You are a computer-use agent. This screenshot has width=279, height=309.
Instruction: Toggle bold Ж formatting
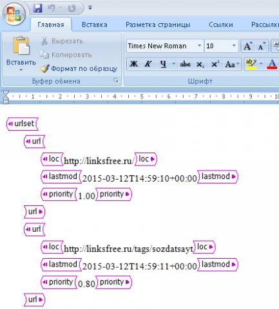coord(134,64)
